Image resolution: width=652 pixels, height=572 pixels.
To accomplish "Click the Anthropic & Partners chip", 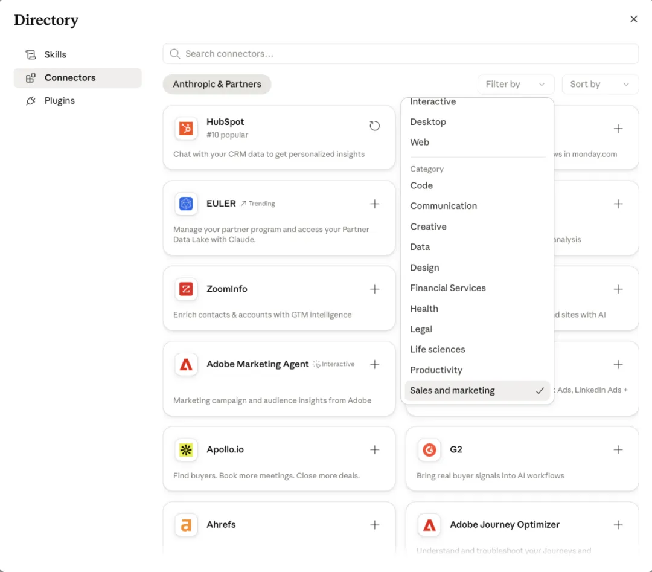I will click(217, 85).
